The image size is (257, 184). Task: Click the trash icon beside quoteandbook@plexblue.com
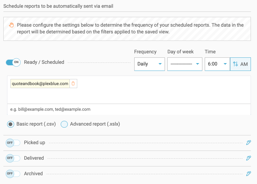tap(73, 84)
